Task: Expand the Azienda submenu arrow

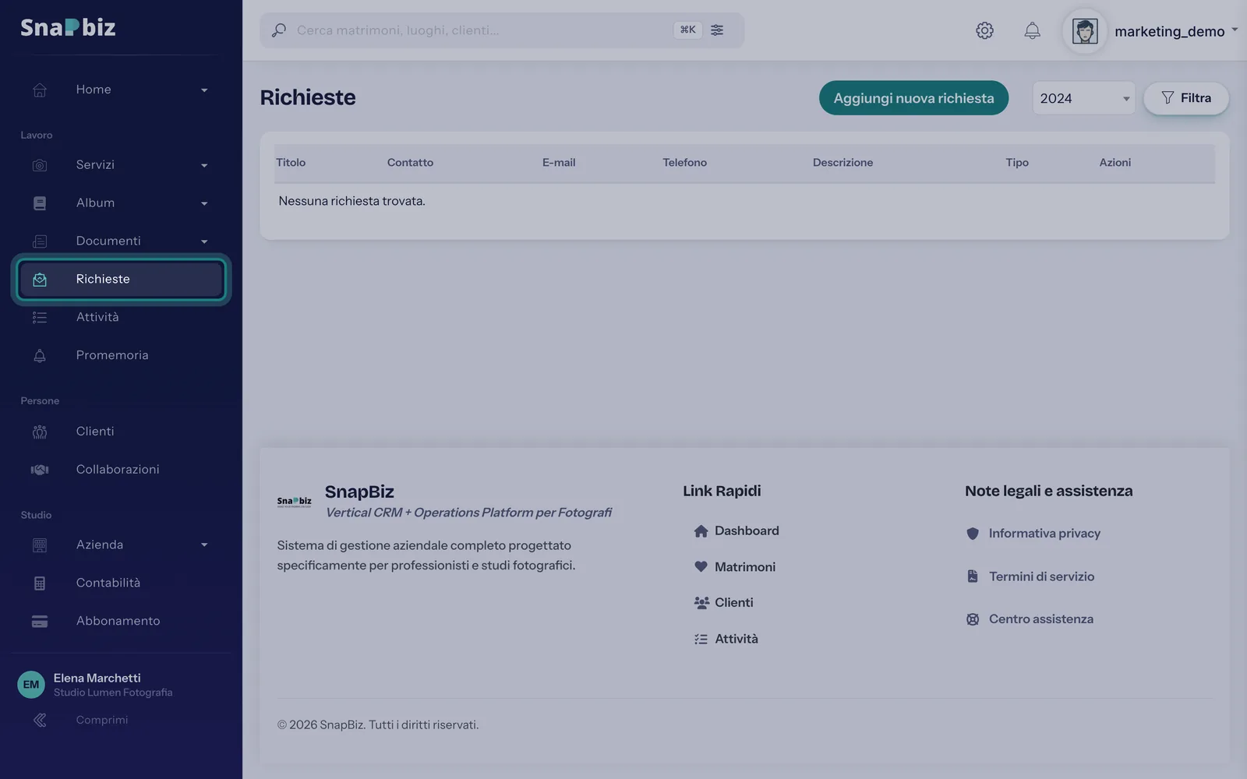Action: point(204,545)
